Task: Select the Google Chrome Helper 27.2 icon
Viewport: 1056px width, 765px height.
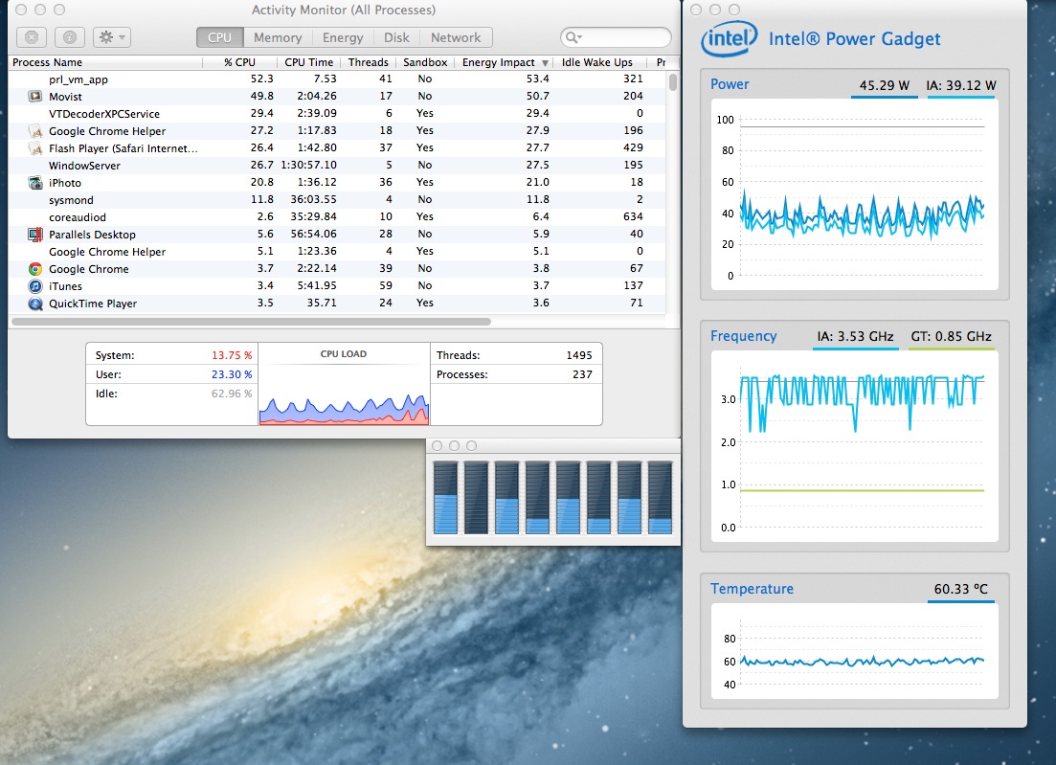Action: coord(35,130)
